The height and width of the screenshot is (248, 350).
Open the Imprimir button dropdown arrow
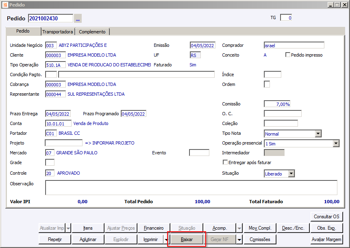pos(166,239)
